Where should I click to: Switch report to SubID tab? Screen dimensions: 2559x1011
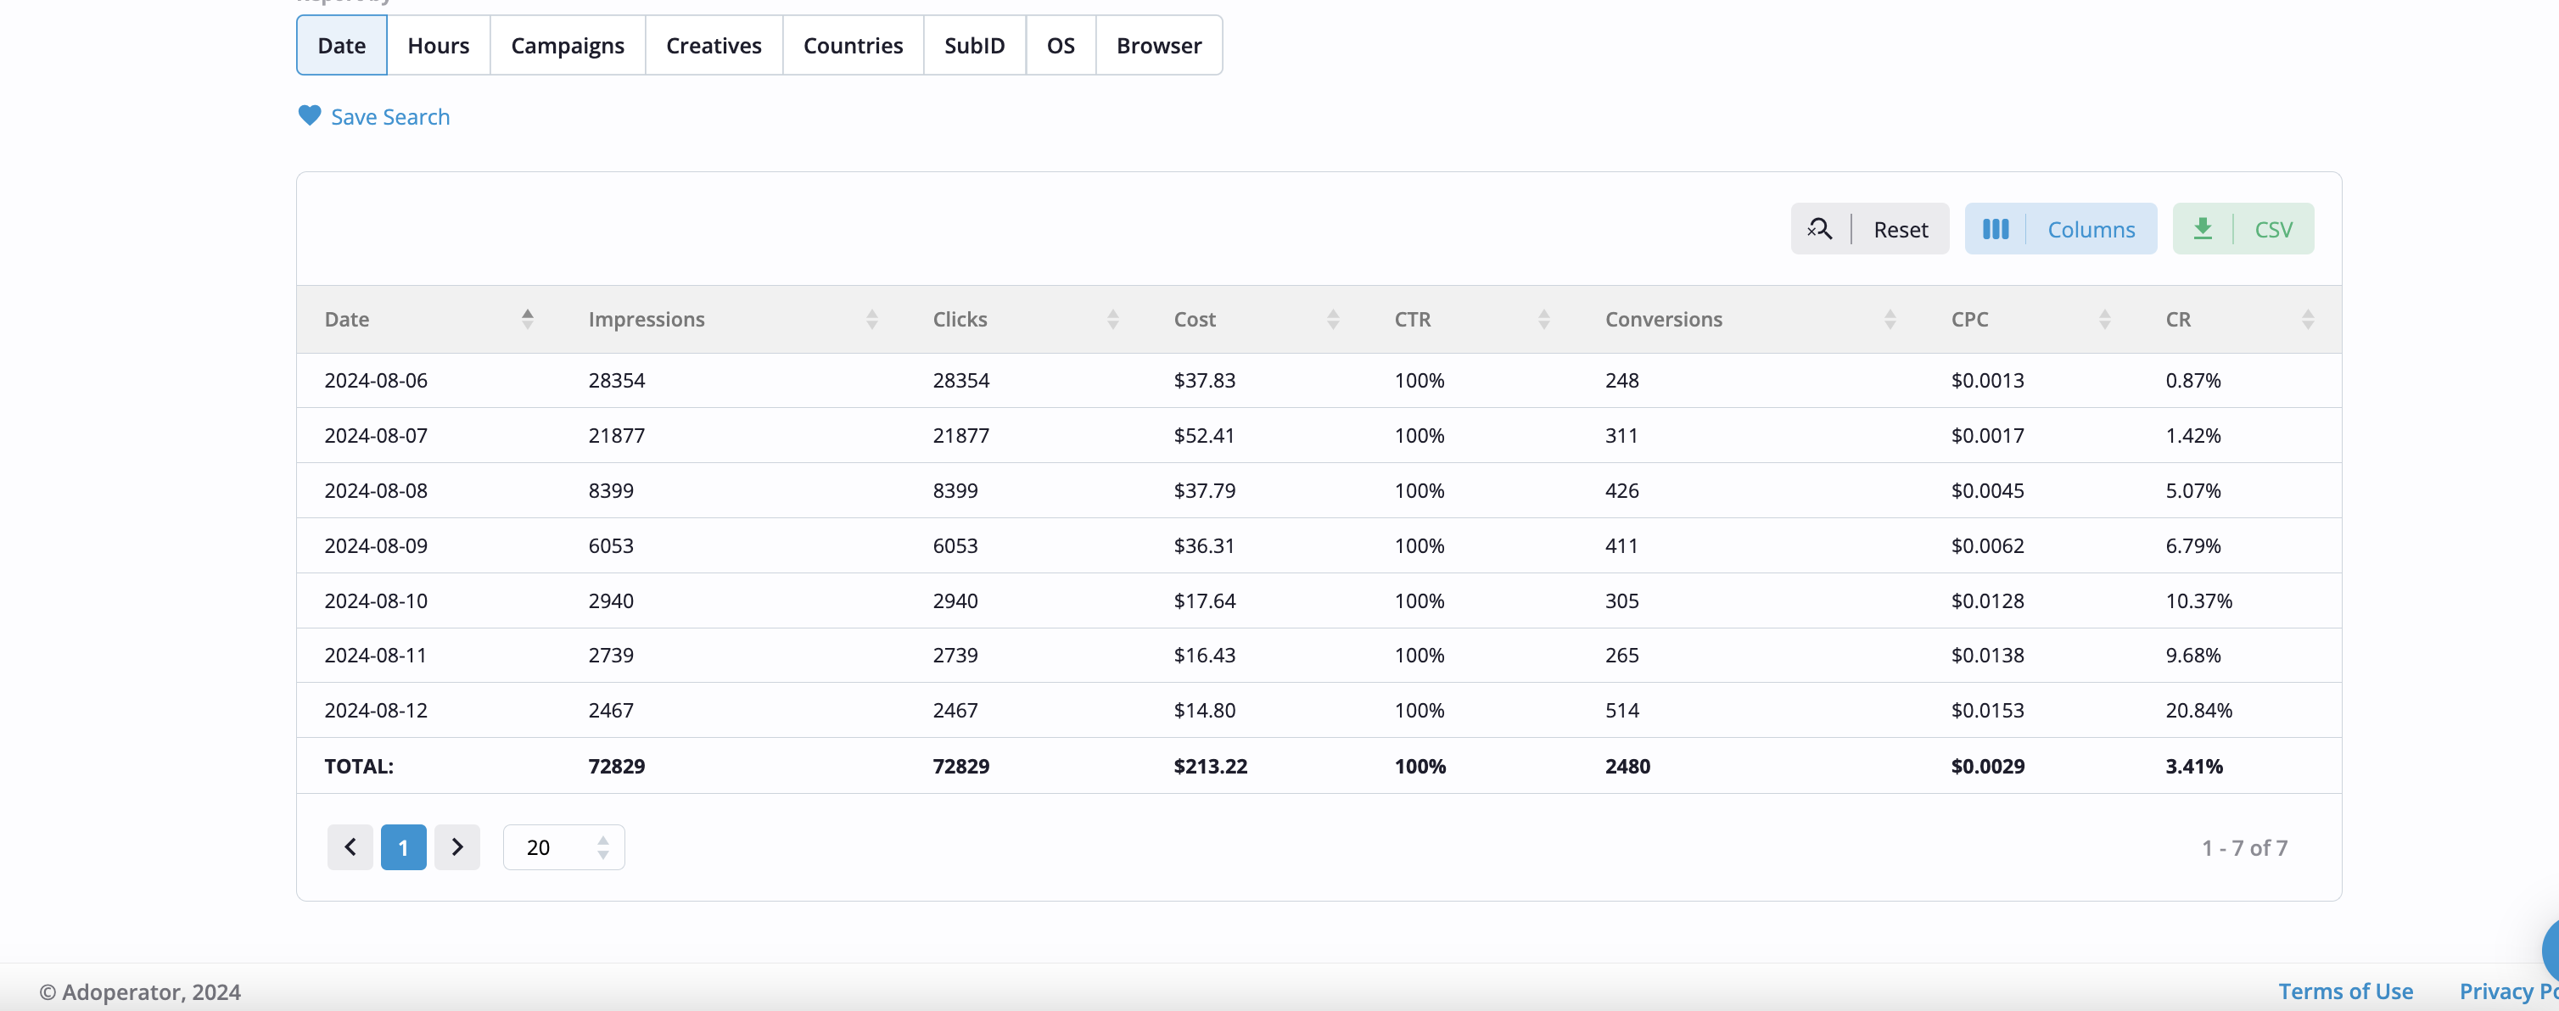[975, 46]
